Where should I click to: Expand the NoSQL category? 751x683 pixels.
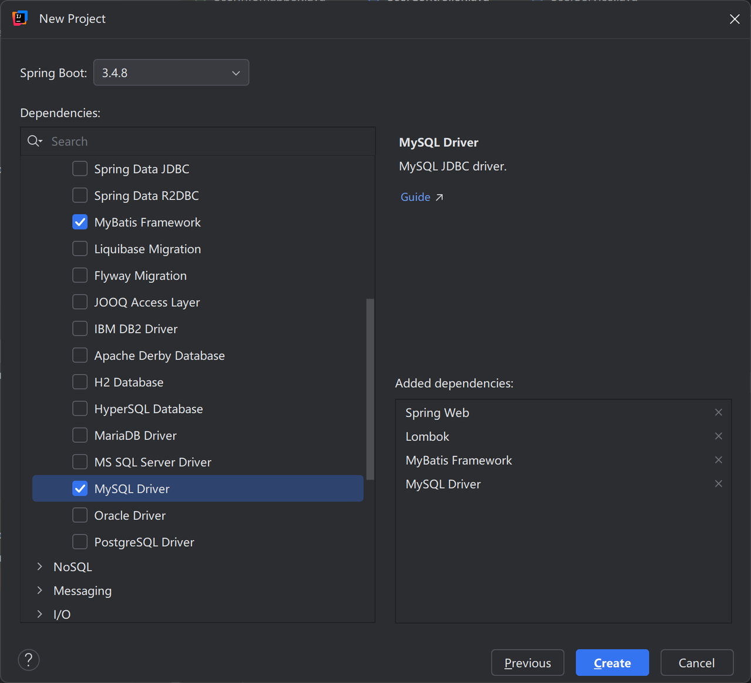pos(40,567)
